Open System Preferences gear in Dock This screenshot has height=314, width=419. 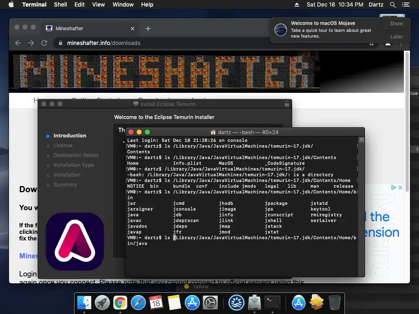point(210,303)
